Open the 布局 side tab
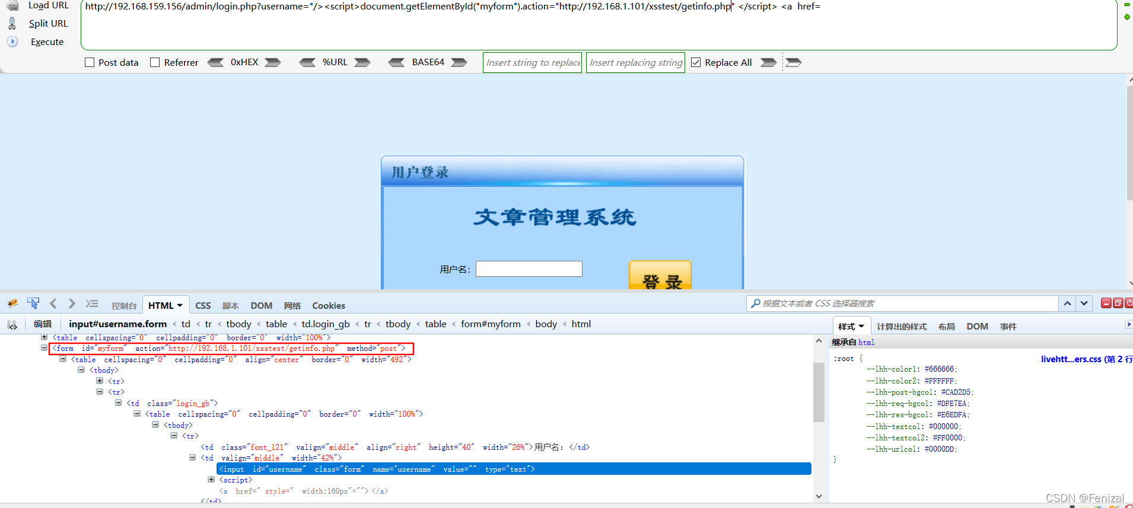 947,327
